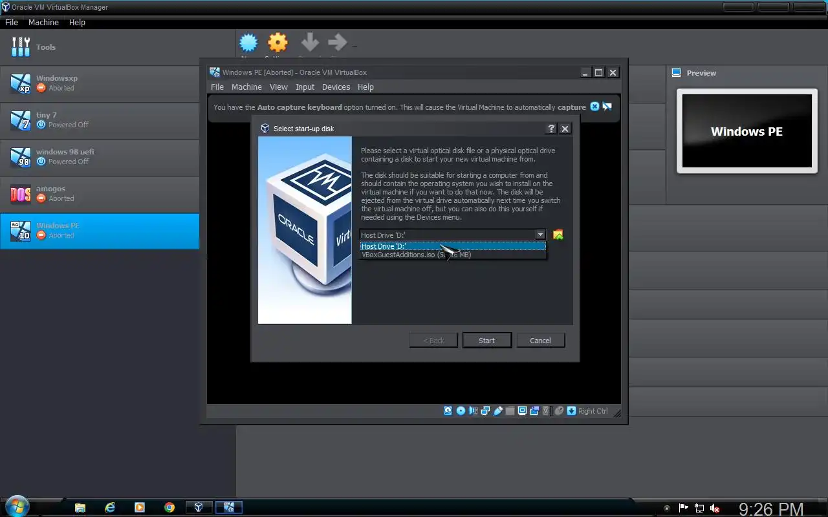The height and width of the screenshot is (517, 828).
Task: Show hidden system tray icons
Action: (667, 509)
